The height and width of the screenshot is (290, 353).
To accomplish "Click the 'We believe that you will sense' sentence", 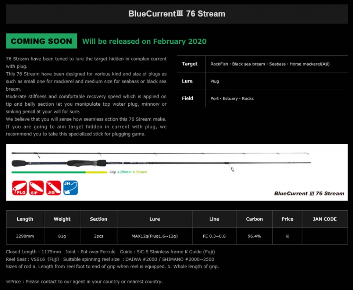I will point(86,119).
